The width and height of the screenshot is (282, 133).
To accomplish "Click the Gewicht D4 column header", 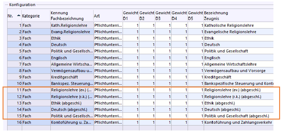I will [179, 16].
